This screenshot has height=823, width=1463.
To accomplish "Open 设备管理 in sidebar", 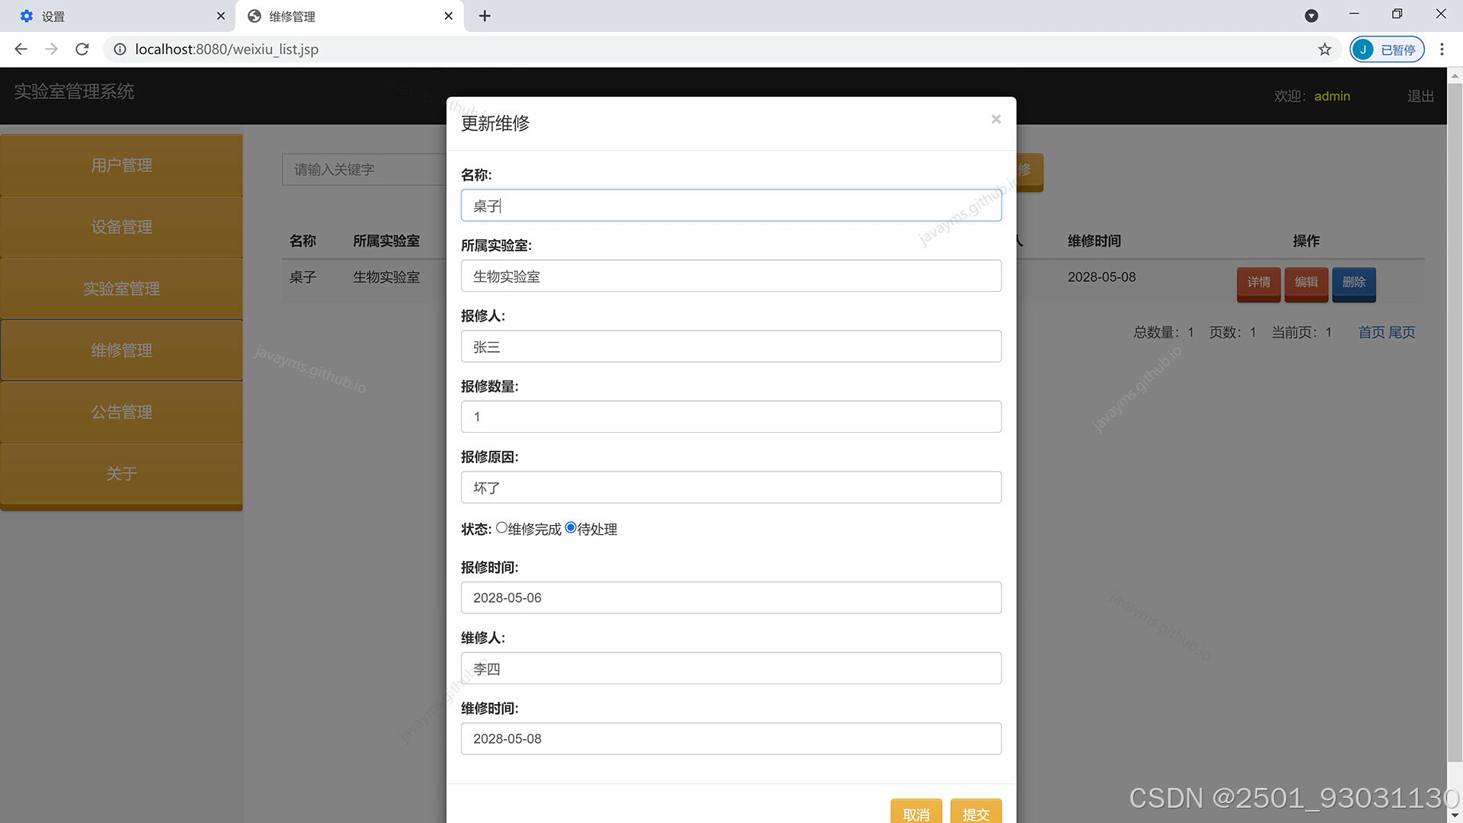I will [x=121, y=227].
